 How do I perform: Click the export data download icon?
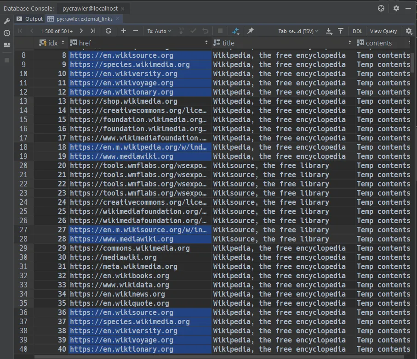tap(329, 31)
